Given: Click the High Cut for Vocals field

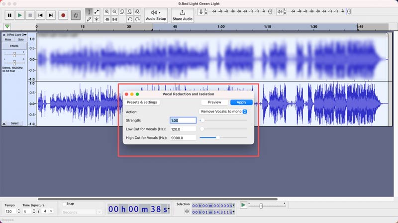Looking at the screenshot, I should point(183,138).
